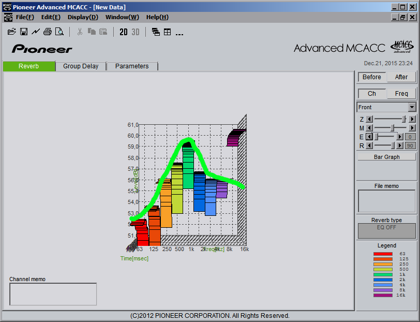Click the three dots toolbar icon

pos(179,34)
